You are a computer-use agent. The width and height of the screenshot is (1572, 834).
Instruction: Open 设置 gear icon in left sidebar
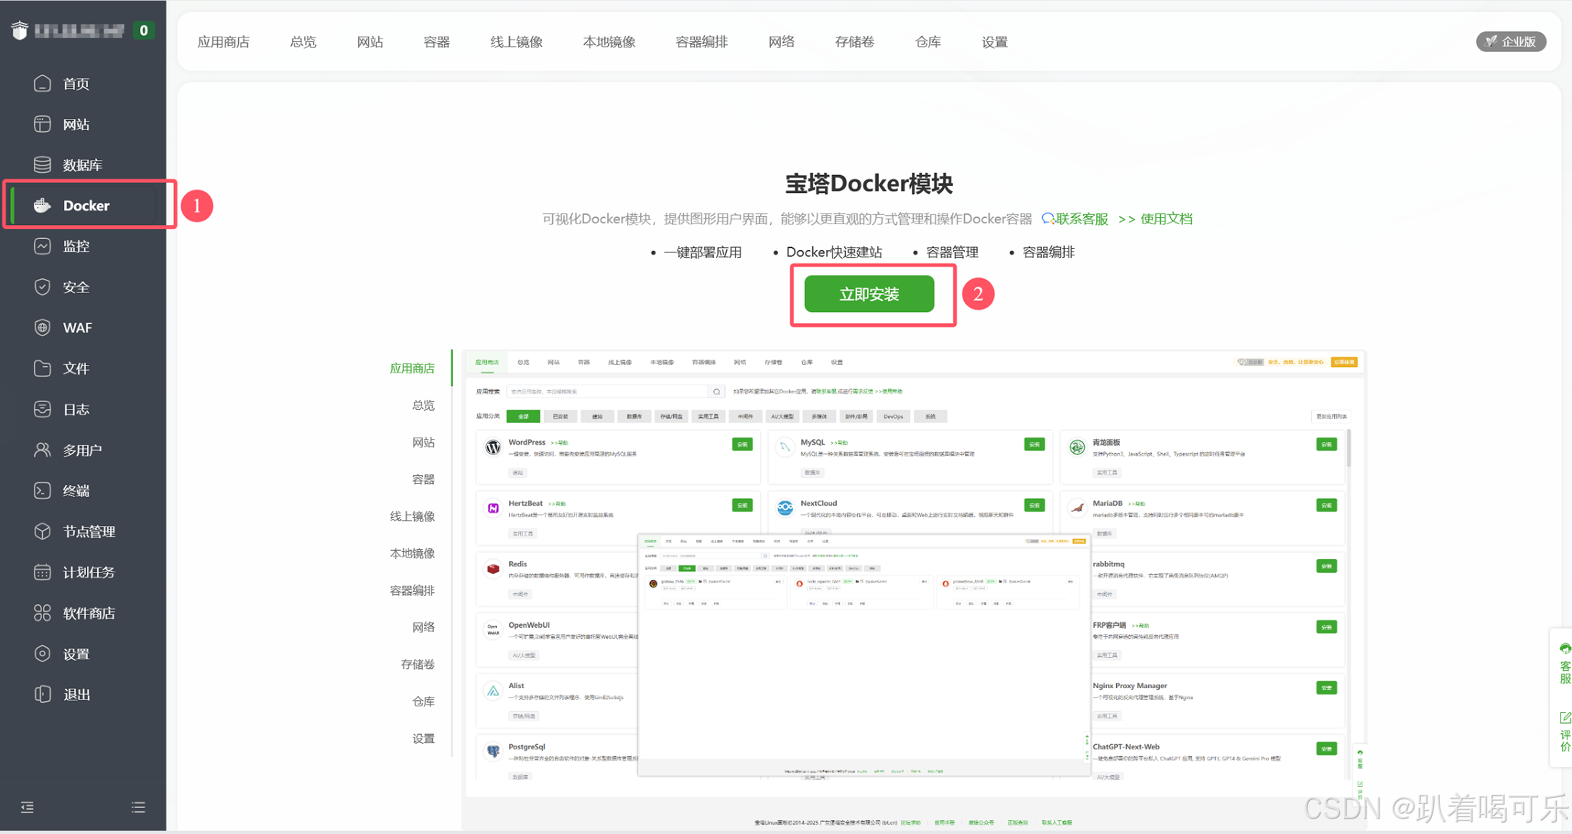click(x=43, y=653)
